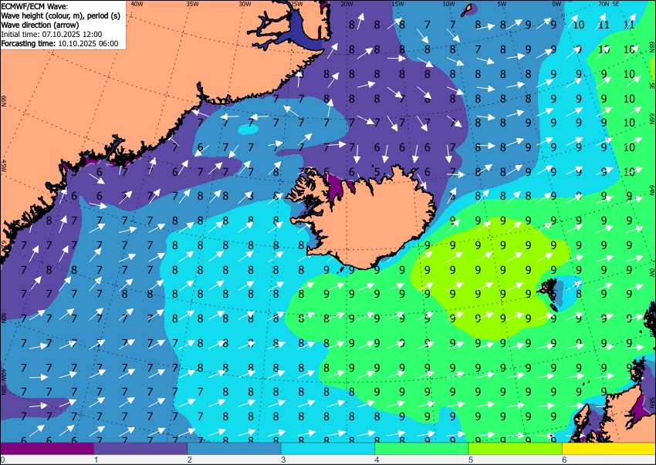
Task: Click the indigo 1–2 m legend swatch
Action: [140, 449]
